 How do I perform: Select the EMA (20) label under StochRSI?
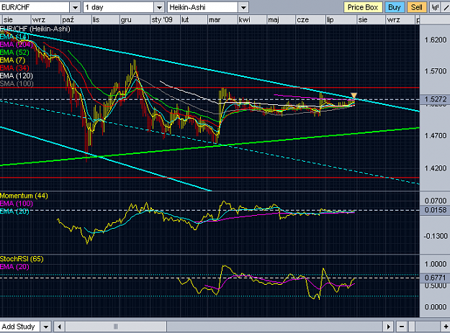tap(14, 267)
